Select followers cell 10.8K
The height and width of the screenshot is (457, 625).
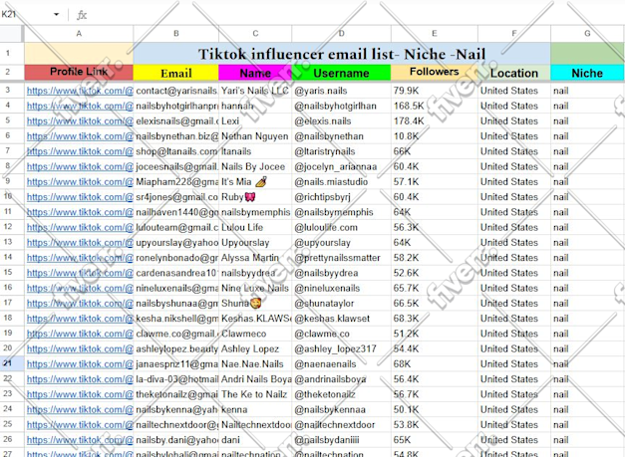pos(434,136)
